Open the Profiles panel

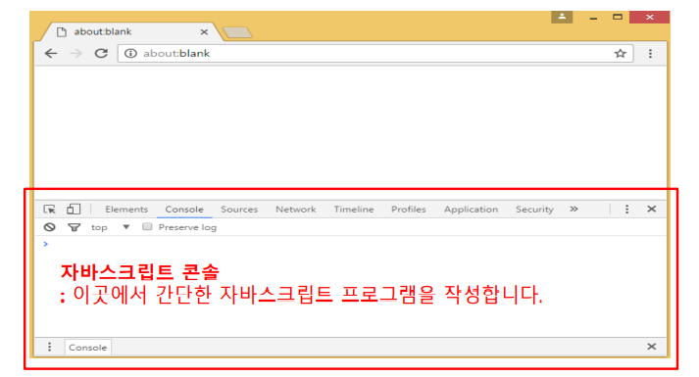pos(409,210)
